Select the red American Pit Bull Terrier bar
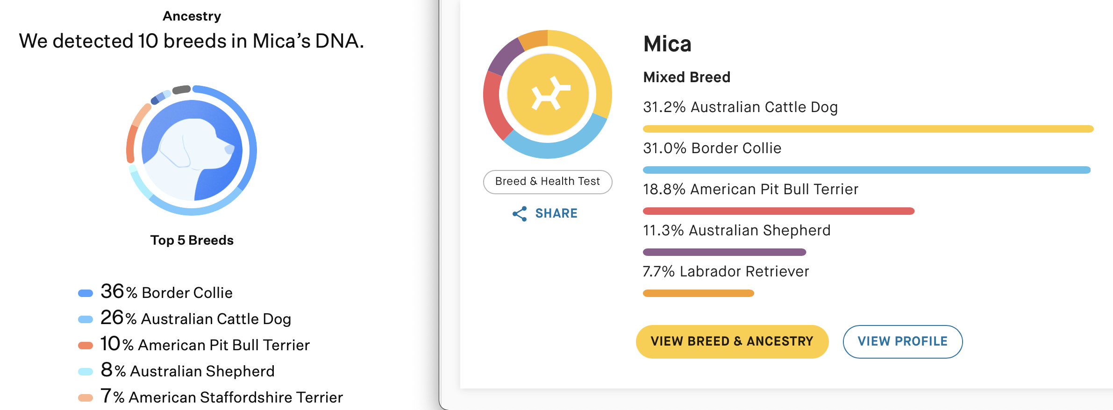Screen dimensions: 1113x410 coord(778,211)
